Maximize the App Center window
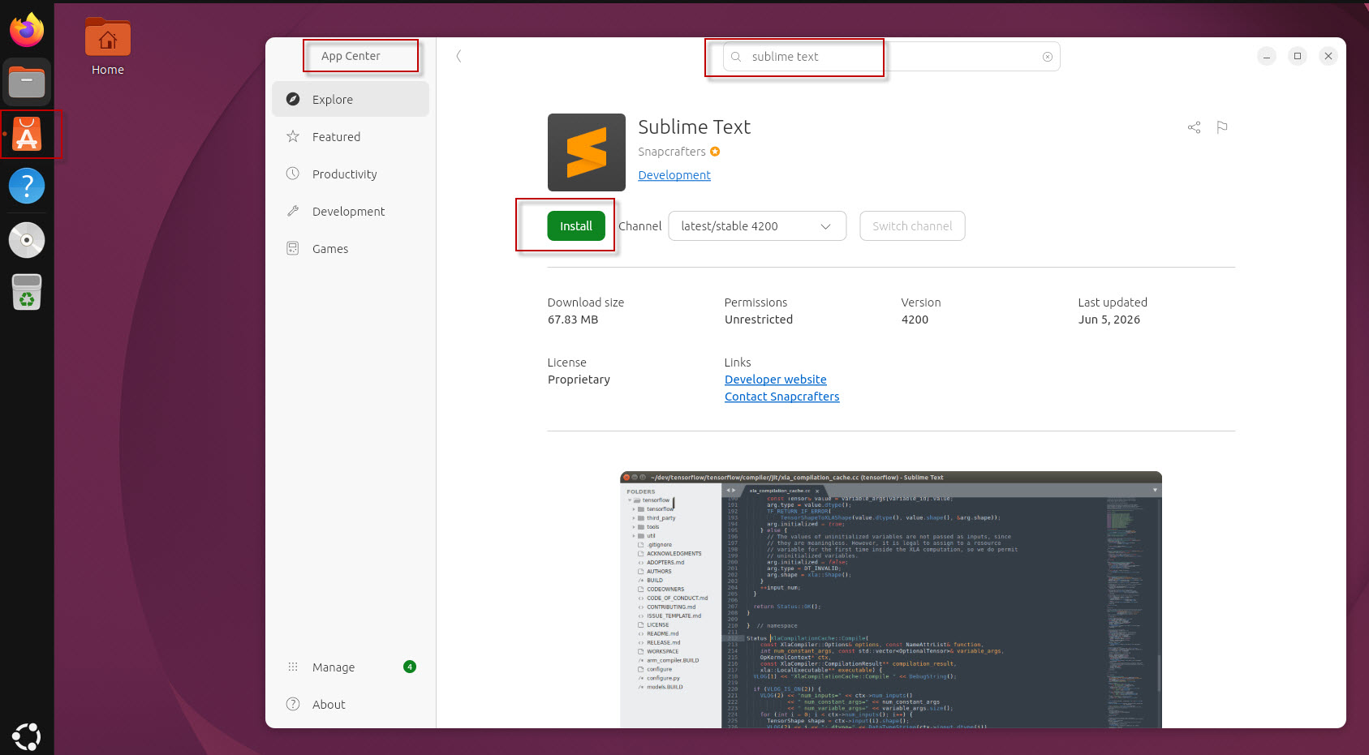 click(x=1298, y=56)
